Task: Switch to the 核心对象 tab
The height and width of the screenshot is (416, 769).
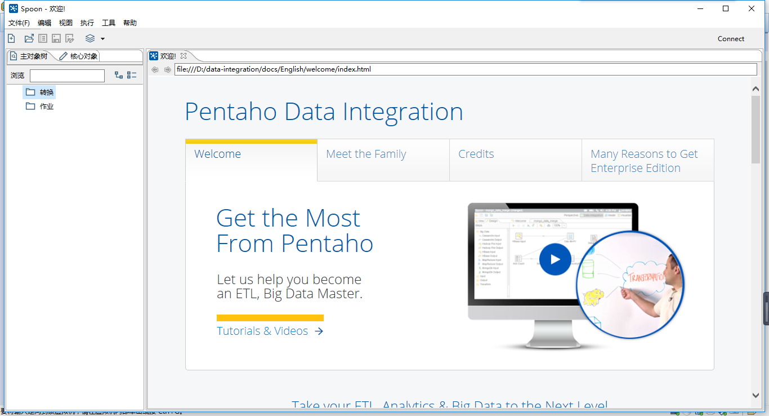Action: (79, 56)
